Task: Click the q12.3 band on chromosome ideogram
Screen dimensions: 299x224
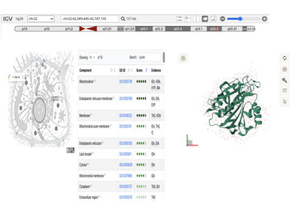Action: 178,29
